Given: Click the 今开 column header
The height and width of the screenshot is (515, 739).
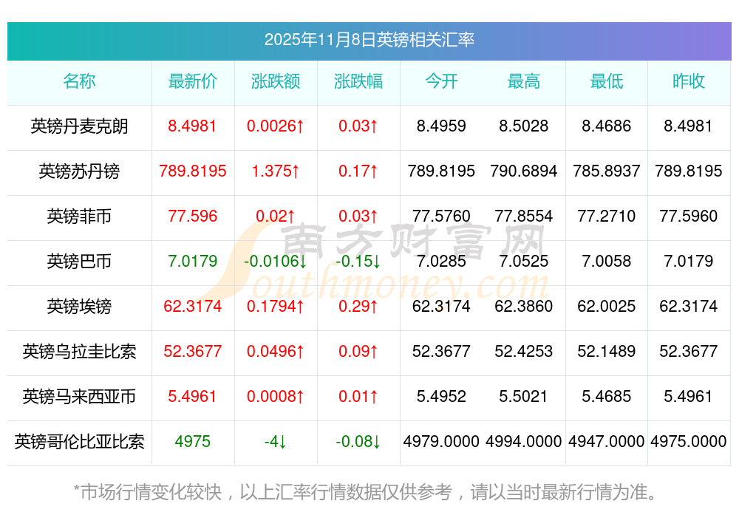Looking at the screenshot, I should [441, 81].
